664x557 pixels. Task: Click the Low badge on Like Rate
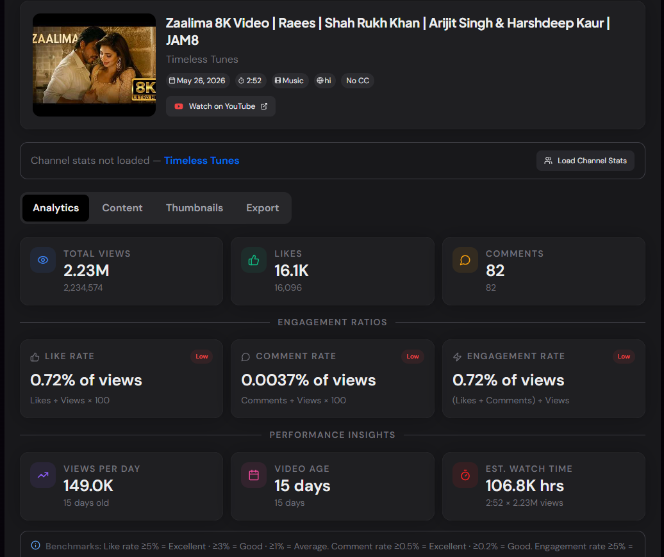(x=201, y=357)
